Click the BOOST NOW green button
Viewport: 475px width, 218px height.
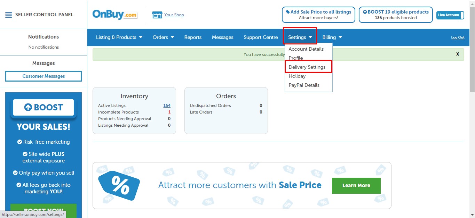[43, 211]
